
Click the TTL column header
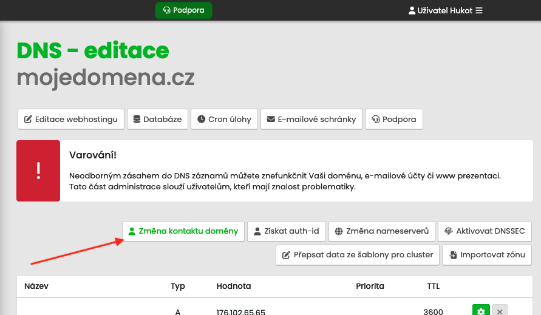coord(433,286)
